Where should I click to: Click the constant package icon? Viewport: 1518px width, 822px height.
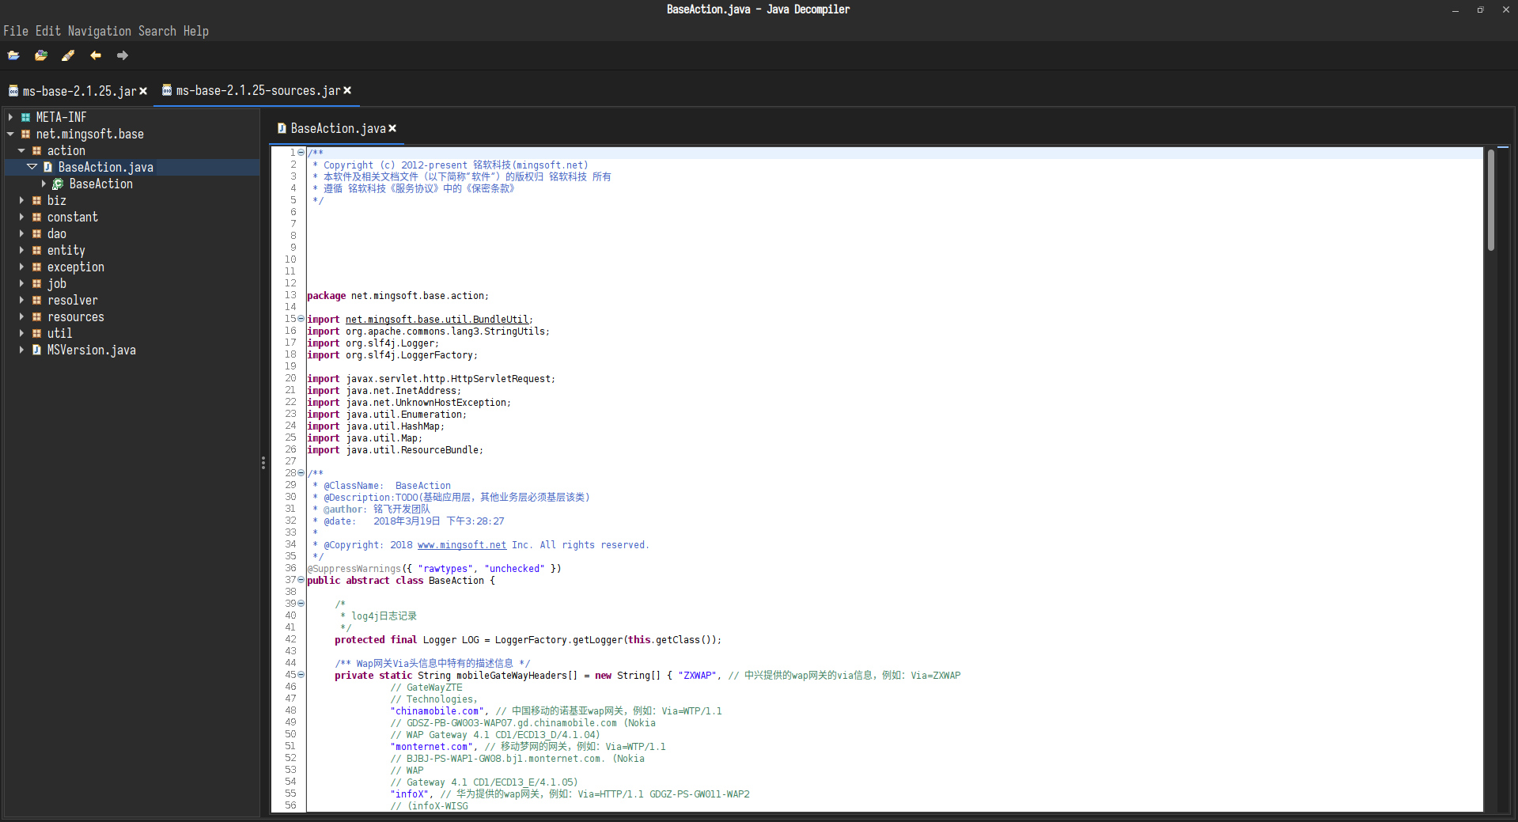point(36,217)
